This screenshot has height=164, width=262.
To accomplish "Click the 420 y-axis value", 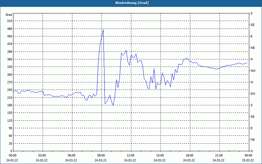I will (10, 44).
